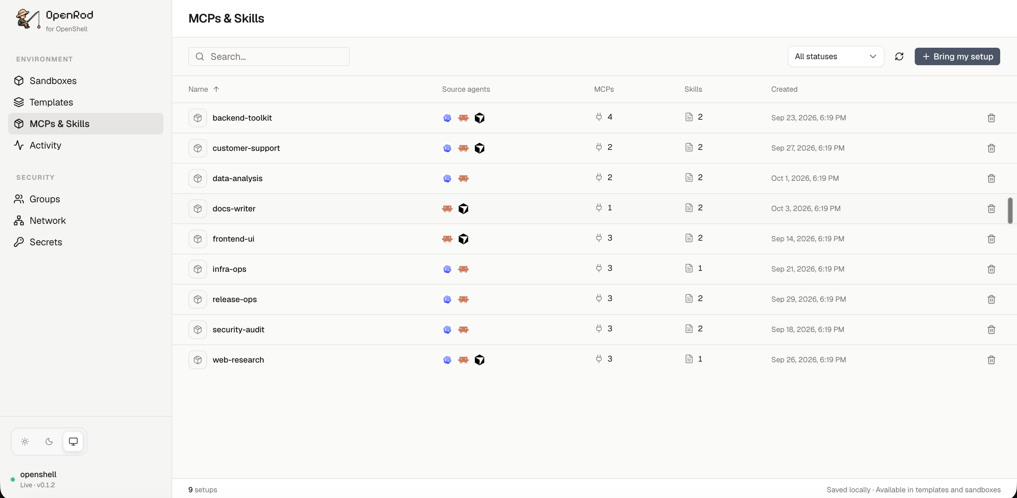Viewport: 1017px width, 498px height.
Task: Open the release-ops setup
Action: pyautogui.click(x=234, y=299)
